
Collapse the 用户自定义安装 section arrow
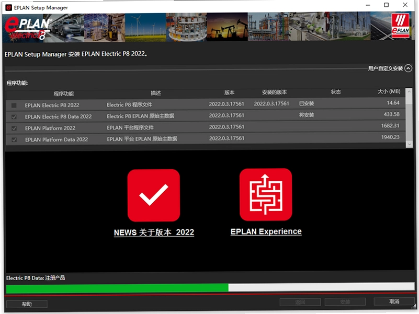[409, 68]
